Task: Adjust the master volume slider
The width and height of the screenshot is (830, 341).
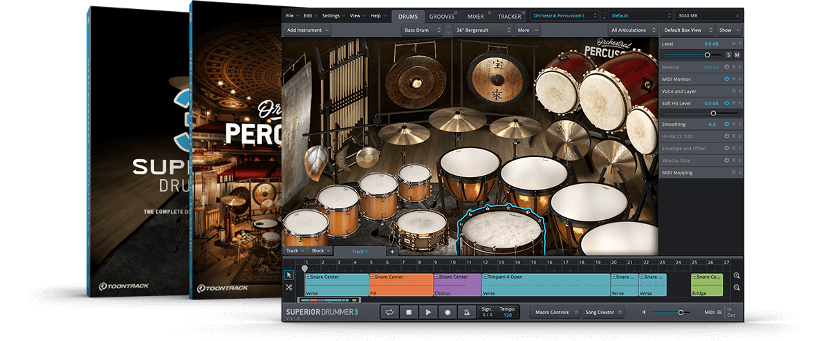Action: coord(673,313)
